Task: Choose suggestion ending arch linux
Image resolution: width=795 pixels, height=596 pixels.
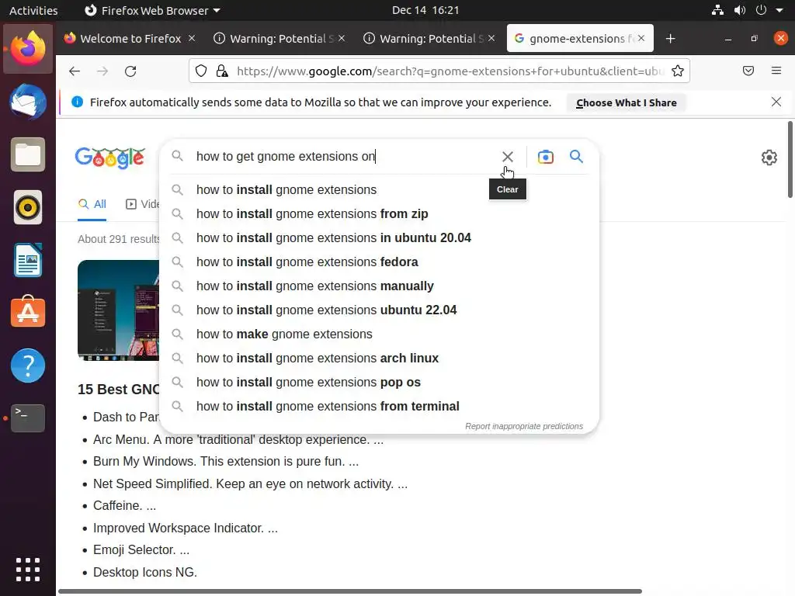Action: click(379, 359)
